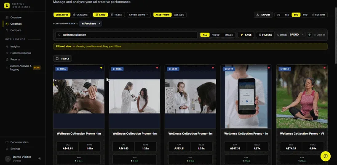Viewport: 337px width, 165px height.
Task: Switch to the Catalog tab
Action: (x=80, y=15)
